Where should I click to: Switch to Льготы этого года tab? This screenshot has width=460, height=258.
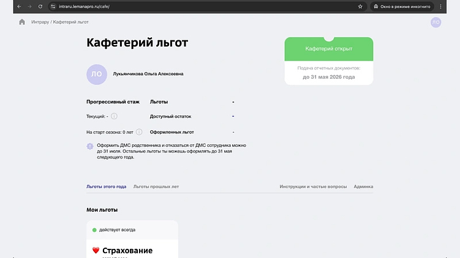click(x=106, y=186)
